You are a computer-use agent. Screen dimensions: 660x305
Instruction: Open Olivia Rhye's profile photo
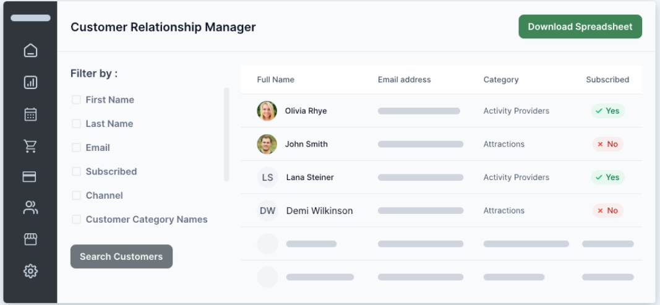point(267,111)
